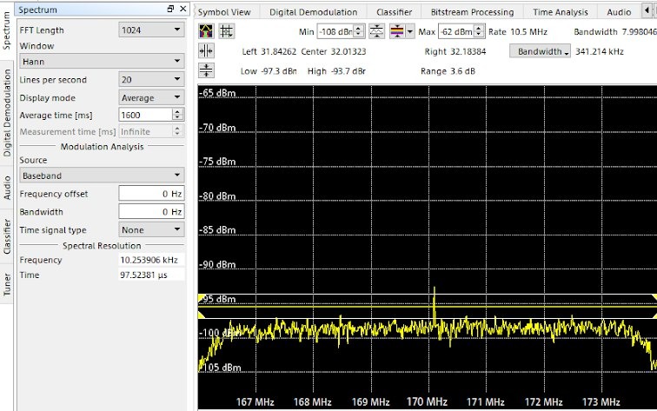Click the auto level range icon
Screen dimensions: 657x411
point(376,31)
